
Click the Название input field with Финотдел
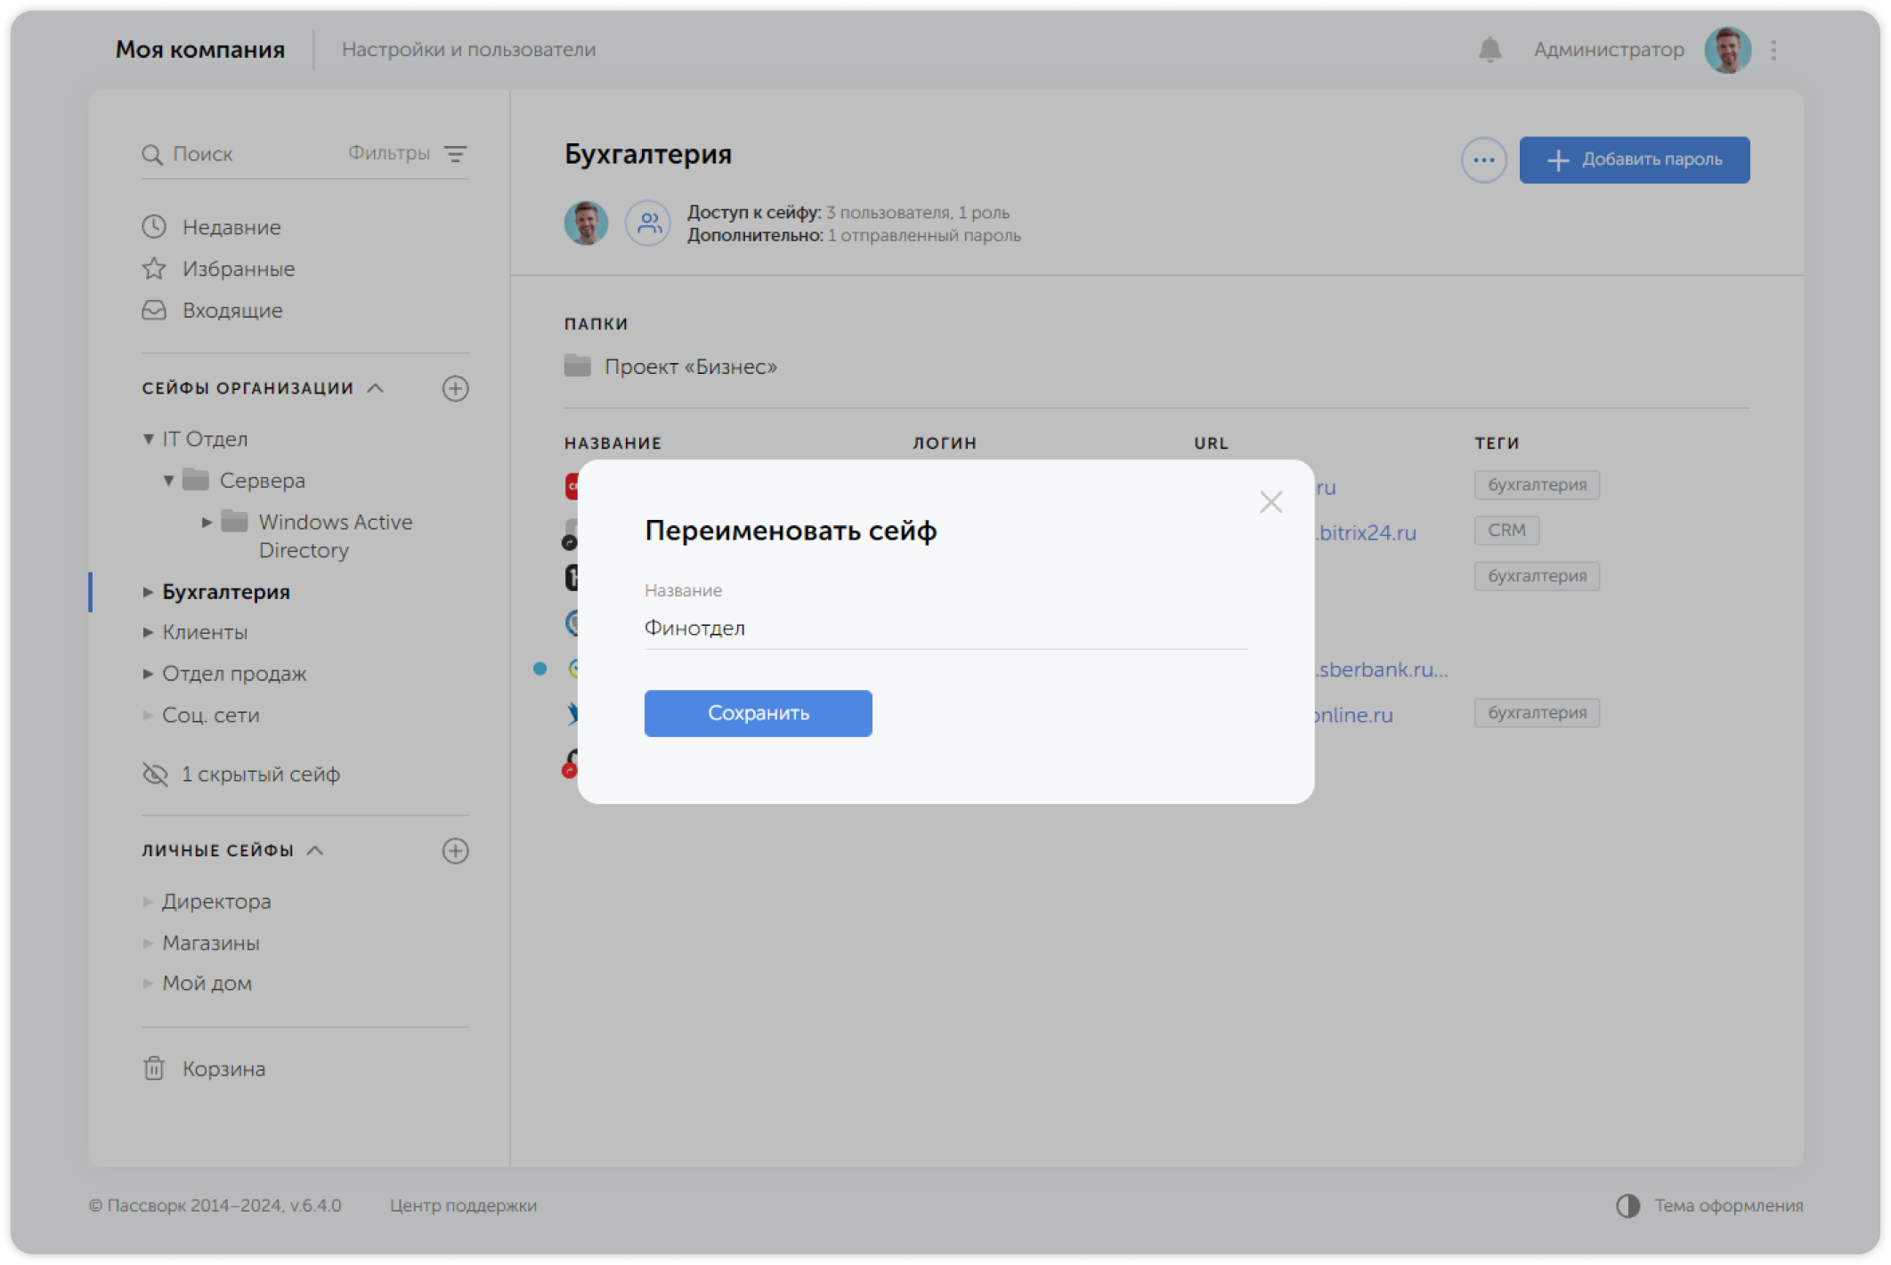(x=944, y=628)
